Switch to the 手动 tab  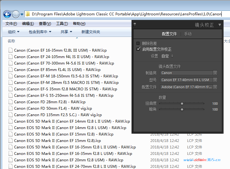[188, 34]
